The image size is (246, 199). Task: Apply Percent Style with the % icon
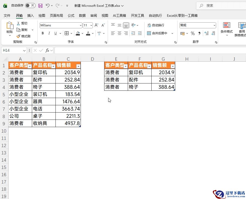(x=193, y=33)
